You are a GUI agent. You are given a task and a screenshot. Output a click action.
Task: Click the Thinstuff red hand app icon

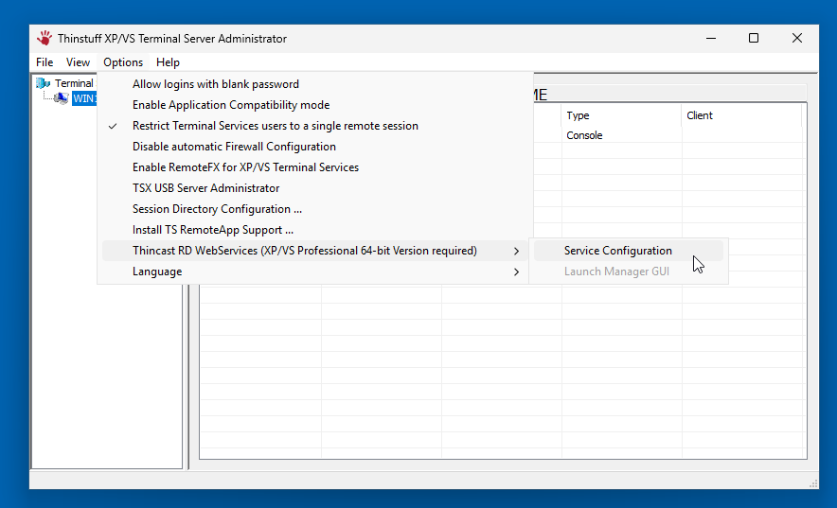click(45, 39)
